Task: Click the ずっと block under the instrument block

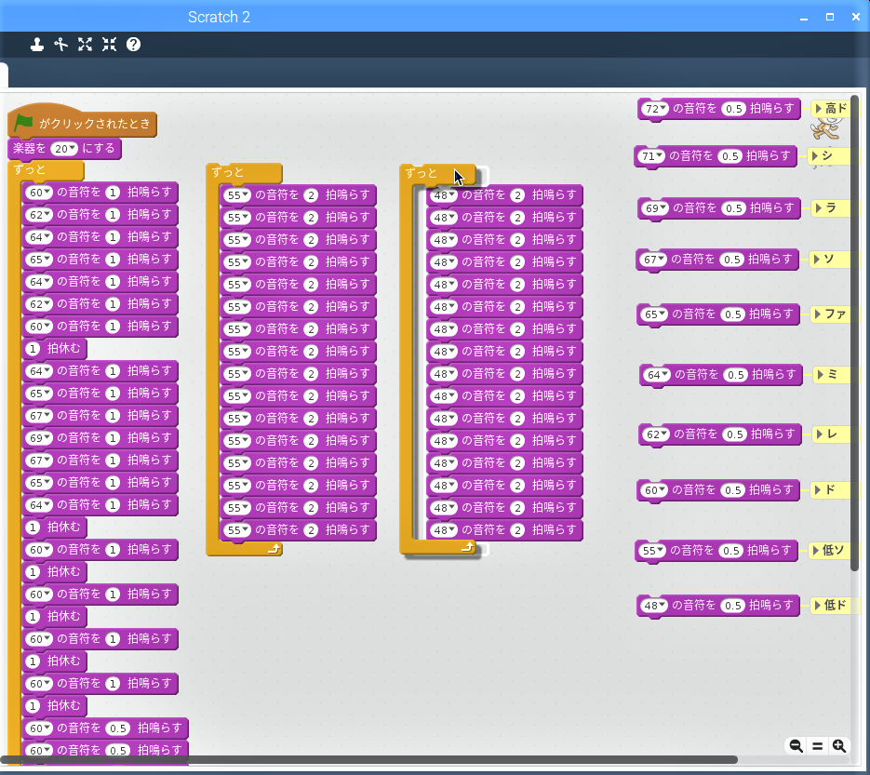Action: [x=46, y=169]
